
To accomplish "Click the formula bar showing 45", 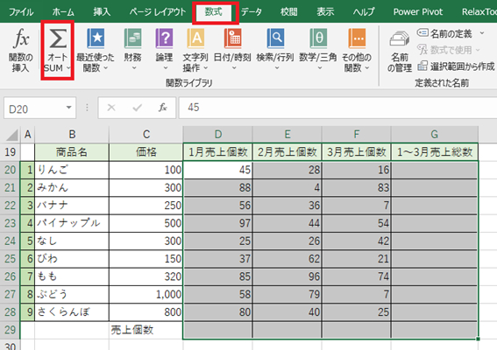I will point(337,108).
